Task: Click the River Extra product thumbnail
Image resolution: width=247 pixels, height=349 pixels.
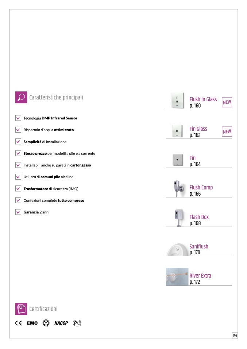Action: pos(177,277)
